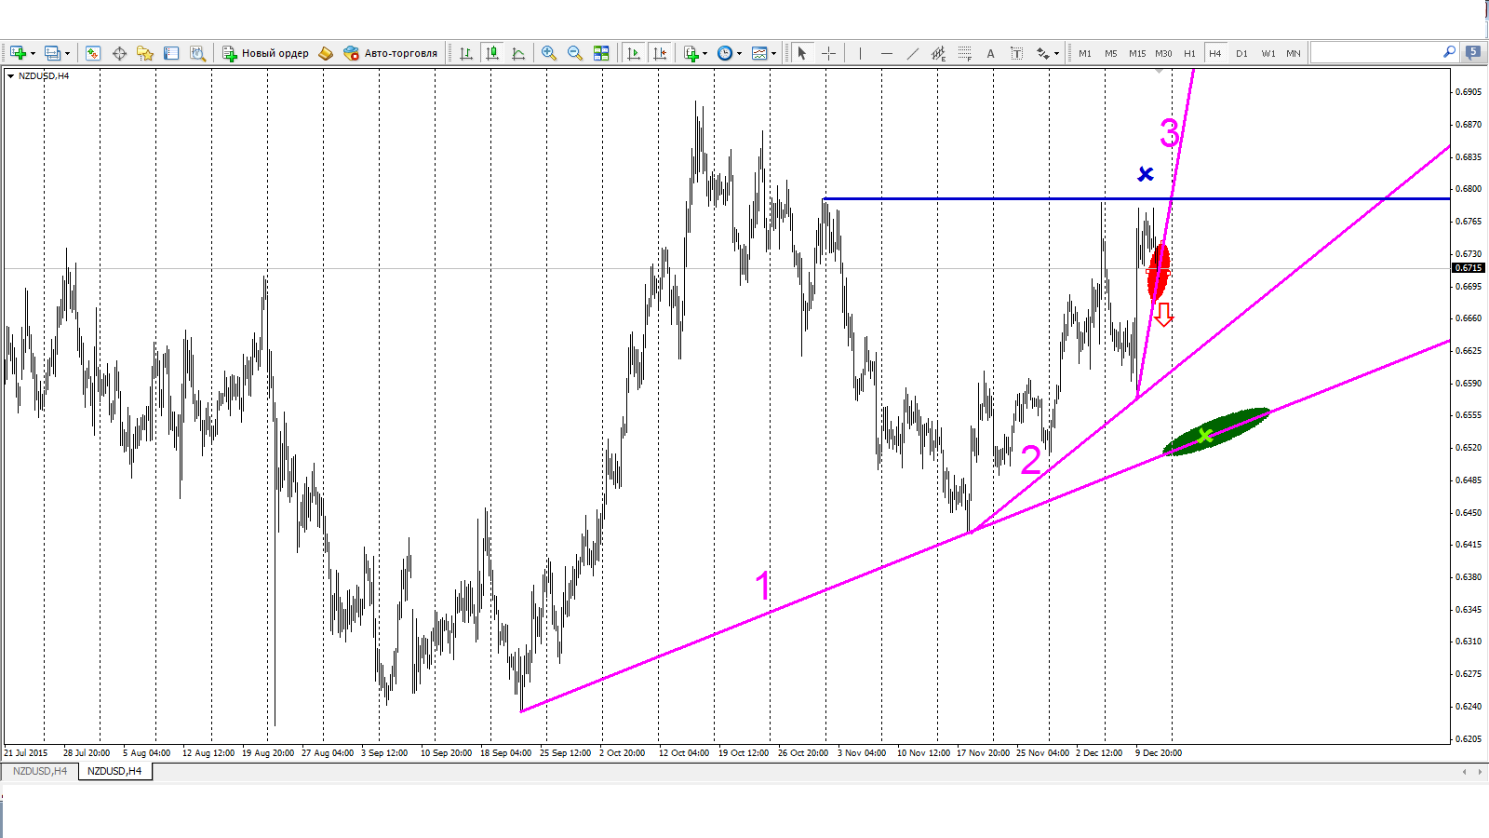Switch to MN timeframe
The width and height of the screenshot is (1489, 838).
1294,53
